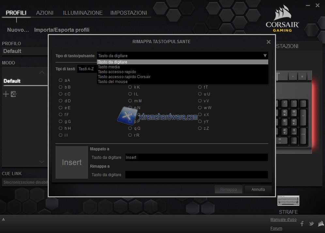The width and height of the screenshot is (325, 233).
Task: Close the Rimappa Tasto/Pulsante dialog
Action: pos(269,42)
